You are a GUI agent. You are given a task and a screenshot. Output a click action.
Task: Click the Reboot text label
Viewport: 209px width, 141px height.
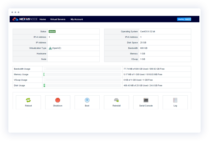tap(28, 106)
